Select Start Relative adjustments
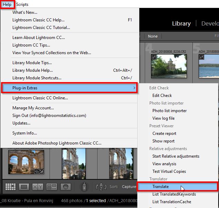 click(176, 156)
